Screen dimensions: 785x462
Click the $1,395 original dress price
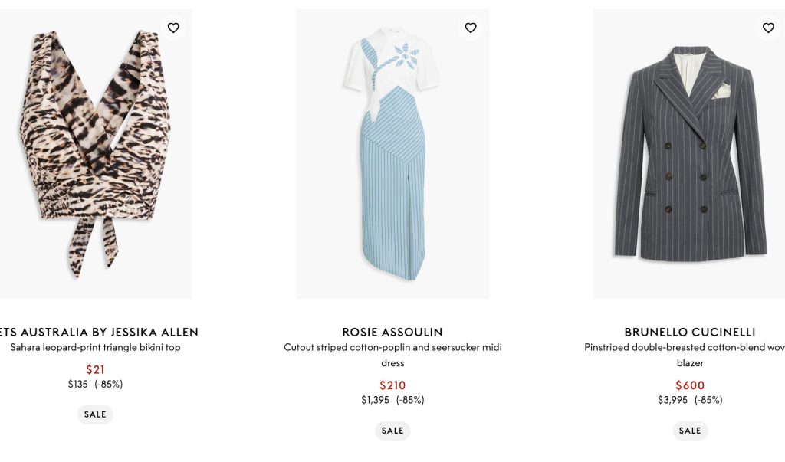coord(375,400)
